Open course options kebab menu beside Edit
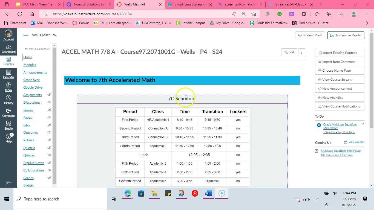 click(302, 52)
